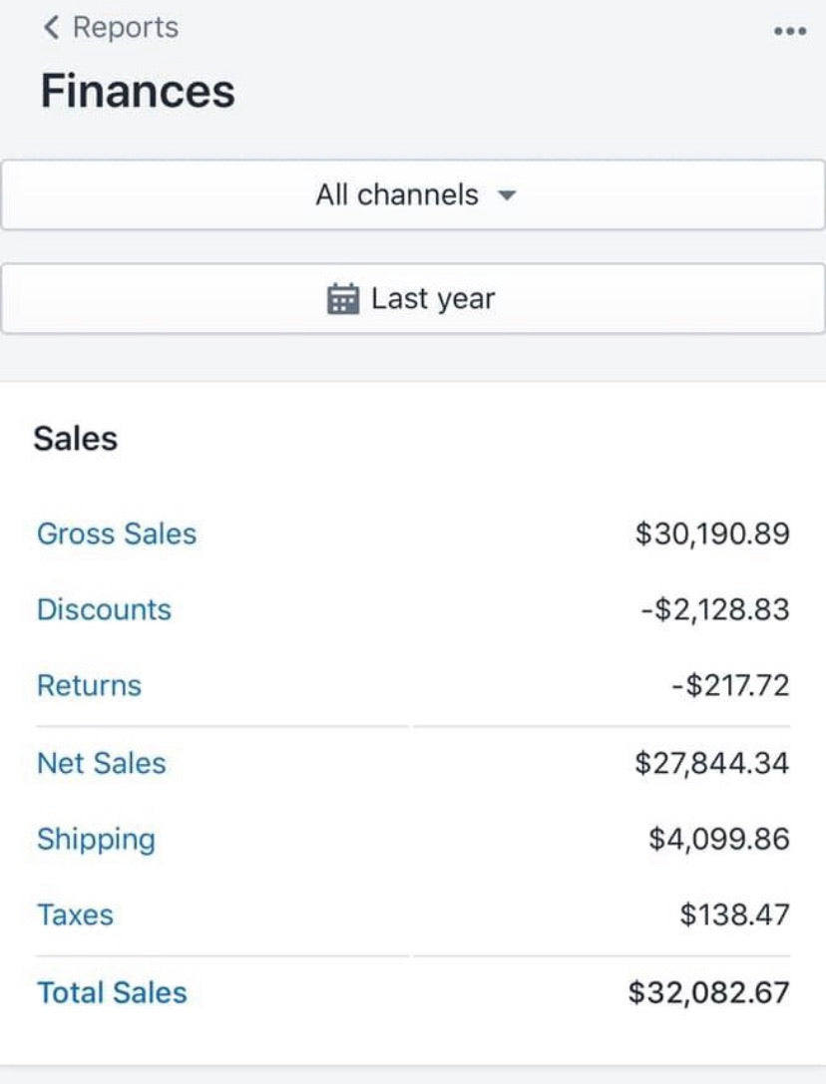View the Taxes report link
The height and width of the screenshot is (1084, 826).
click(75, 914)
